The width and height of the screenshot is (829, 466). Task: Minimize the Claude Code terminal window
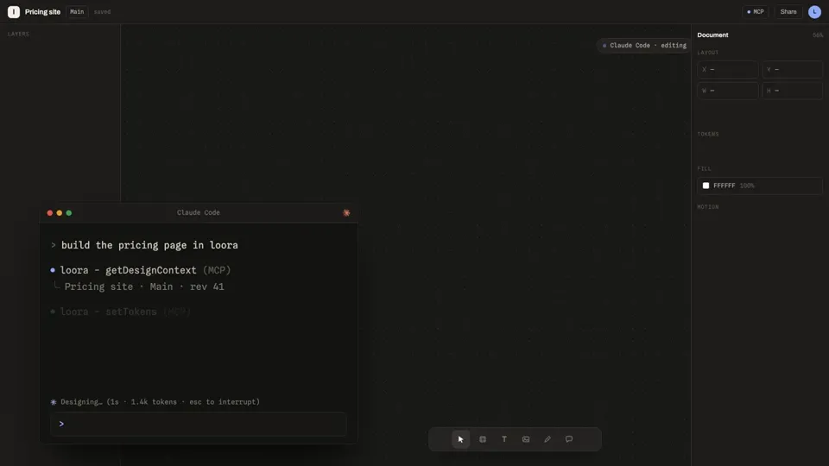tap(60, 213)
